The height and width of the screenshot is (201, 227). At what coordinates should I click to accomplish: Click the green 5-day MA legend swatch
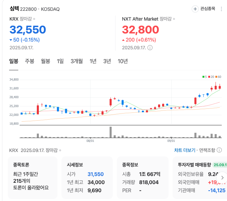(203, 77)
